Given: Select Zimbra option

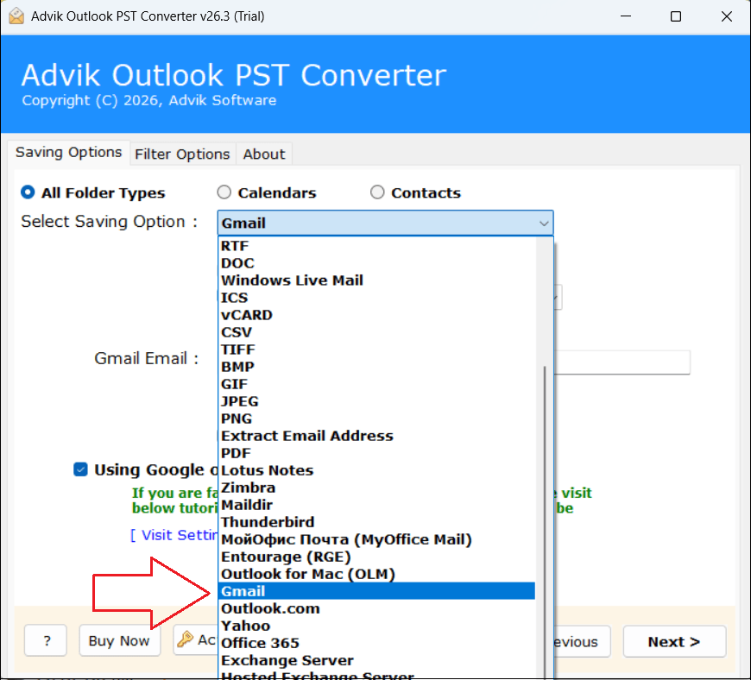Looking at the screenshot, I should tap(376, 488).
